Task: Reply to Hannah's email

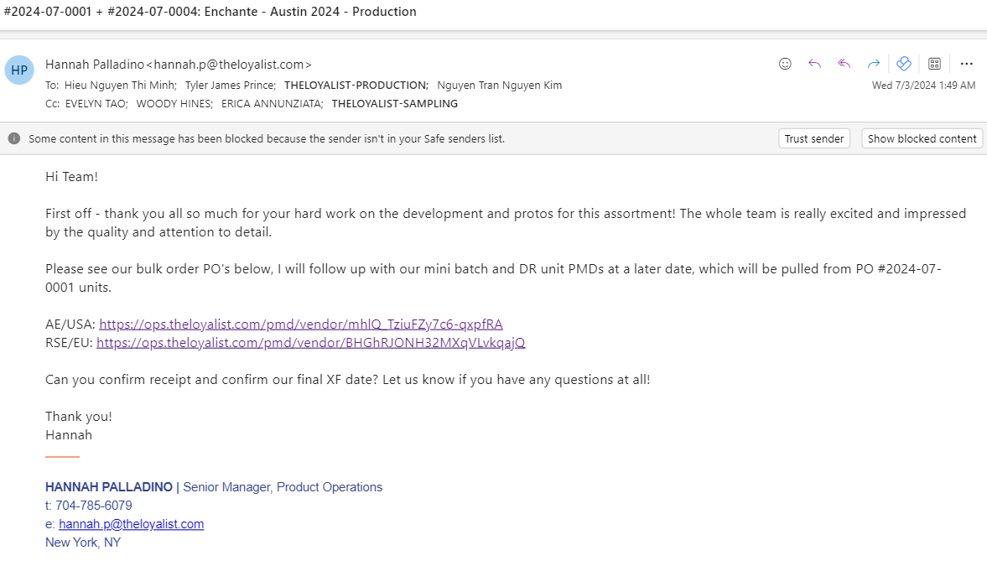Action: [814, 64]
